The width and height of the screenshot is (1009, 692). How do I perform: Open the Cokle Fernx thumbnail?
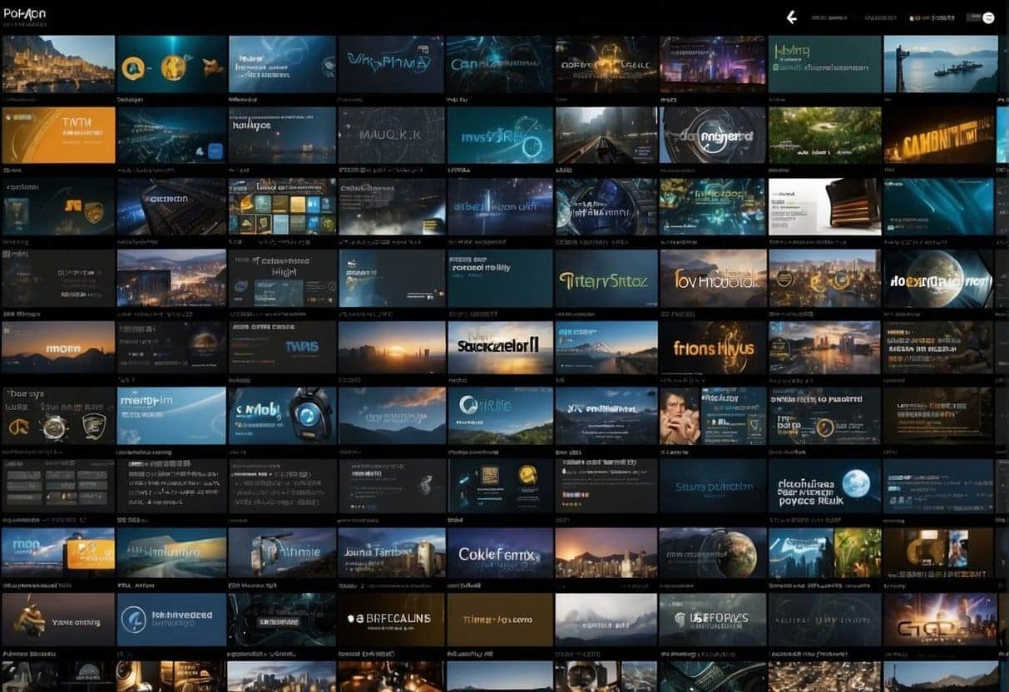500,553
